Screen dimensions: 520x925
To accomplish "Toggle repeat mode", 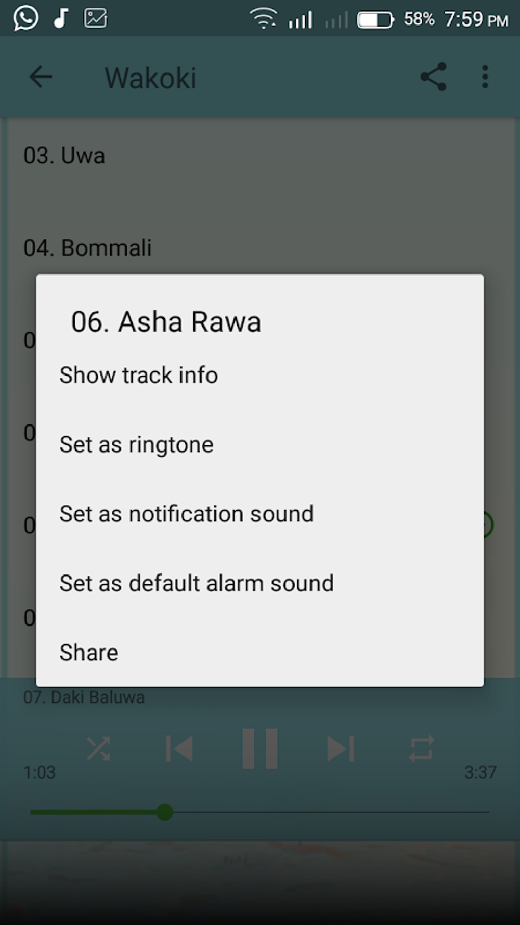I will coord(422,749).
